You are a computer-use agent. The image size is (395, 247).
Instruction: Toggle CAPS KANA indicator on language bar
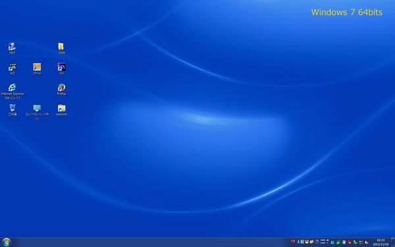323,242
